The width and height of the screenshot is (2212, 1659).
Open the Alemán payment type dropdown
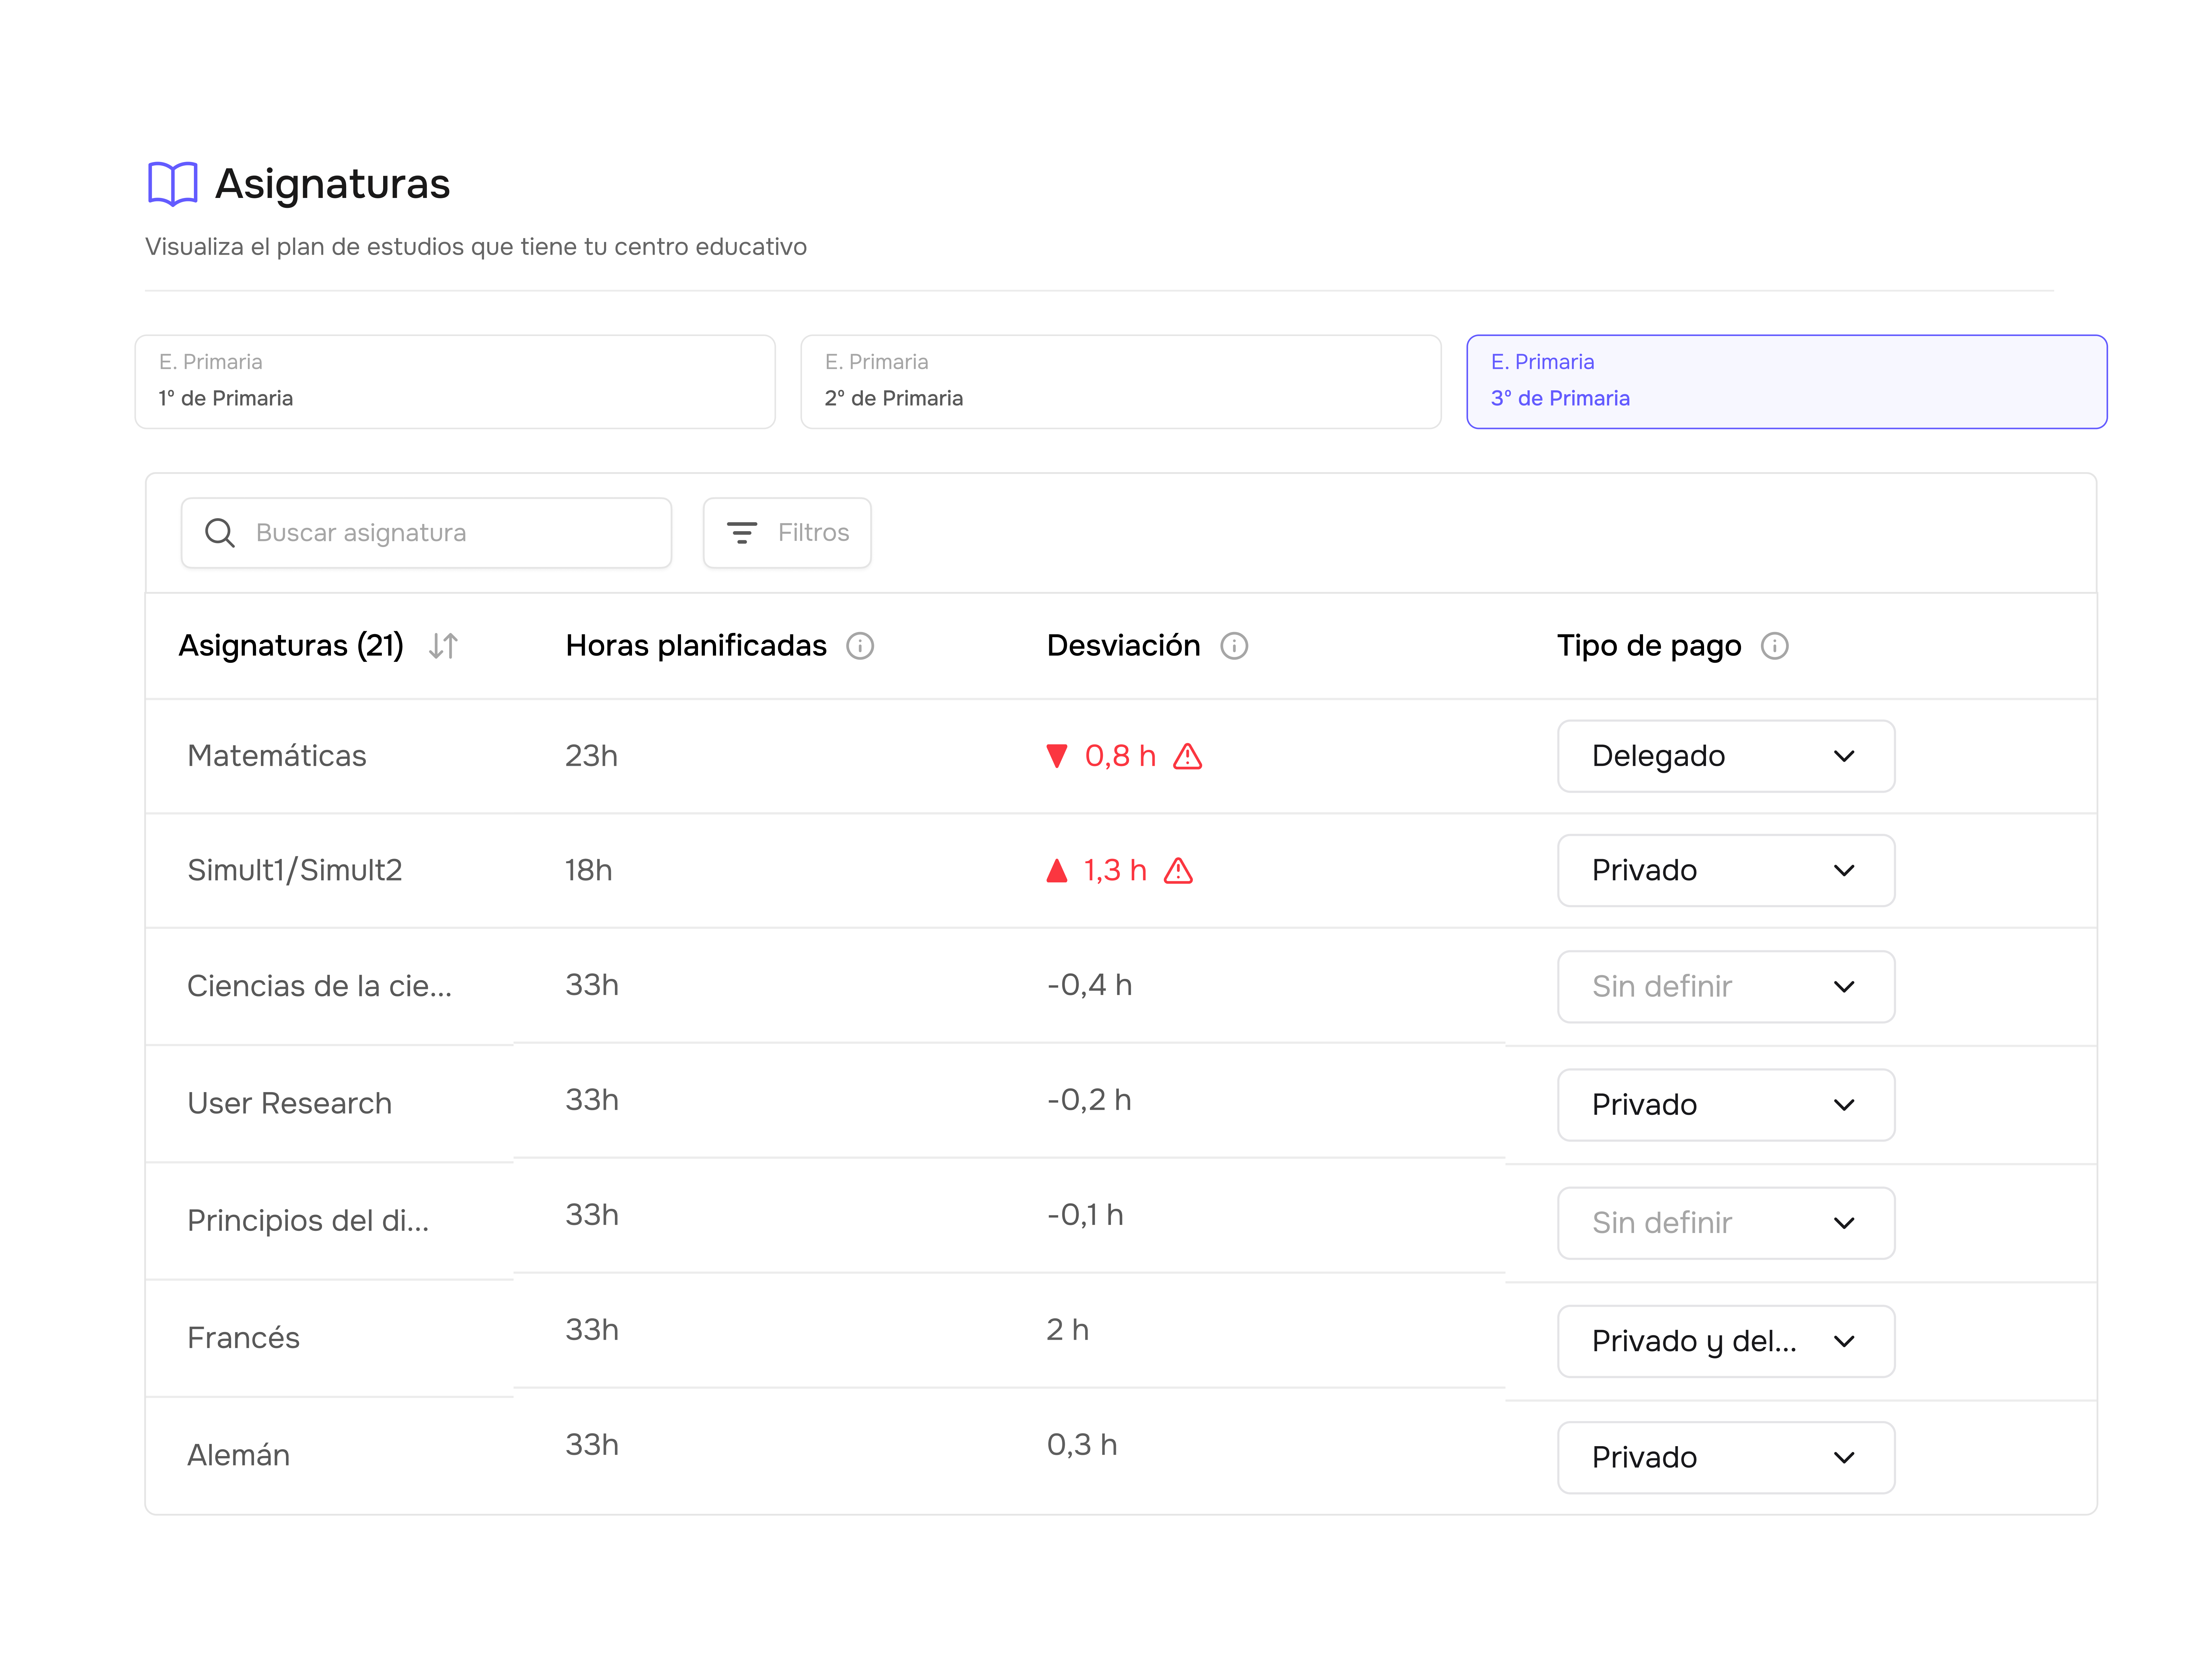pos(1726,1458)
